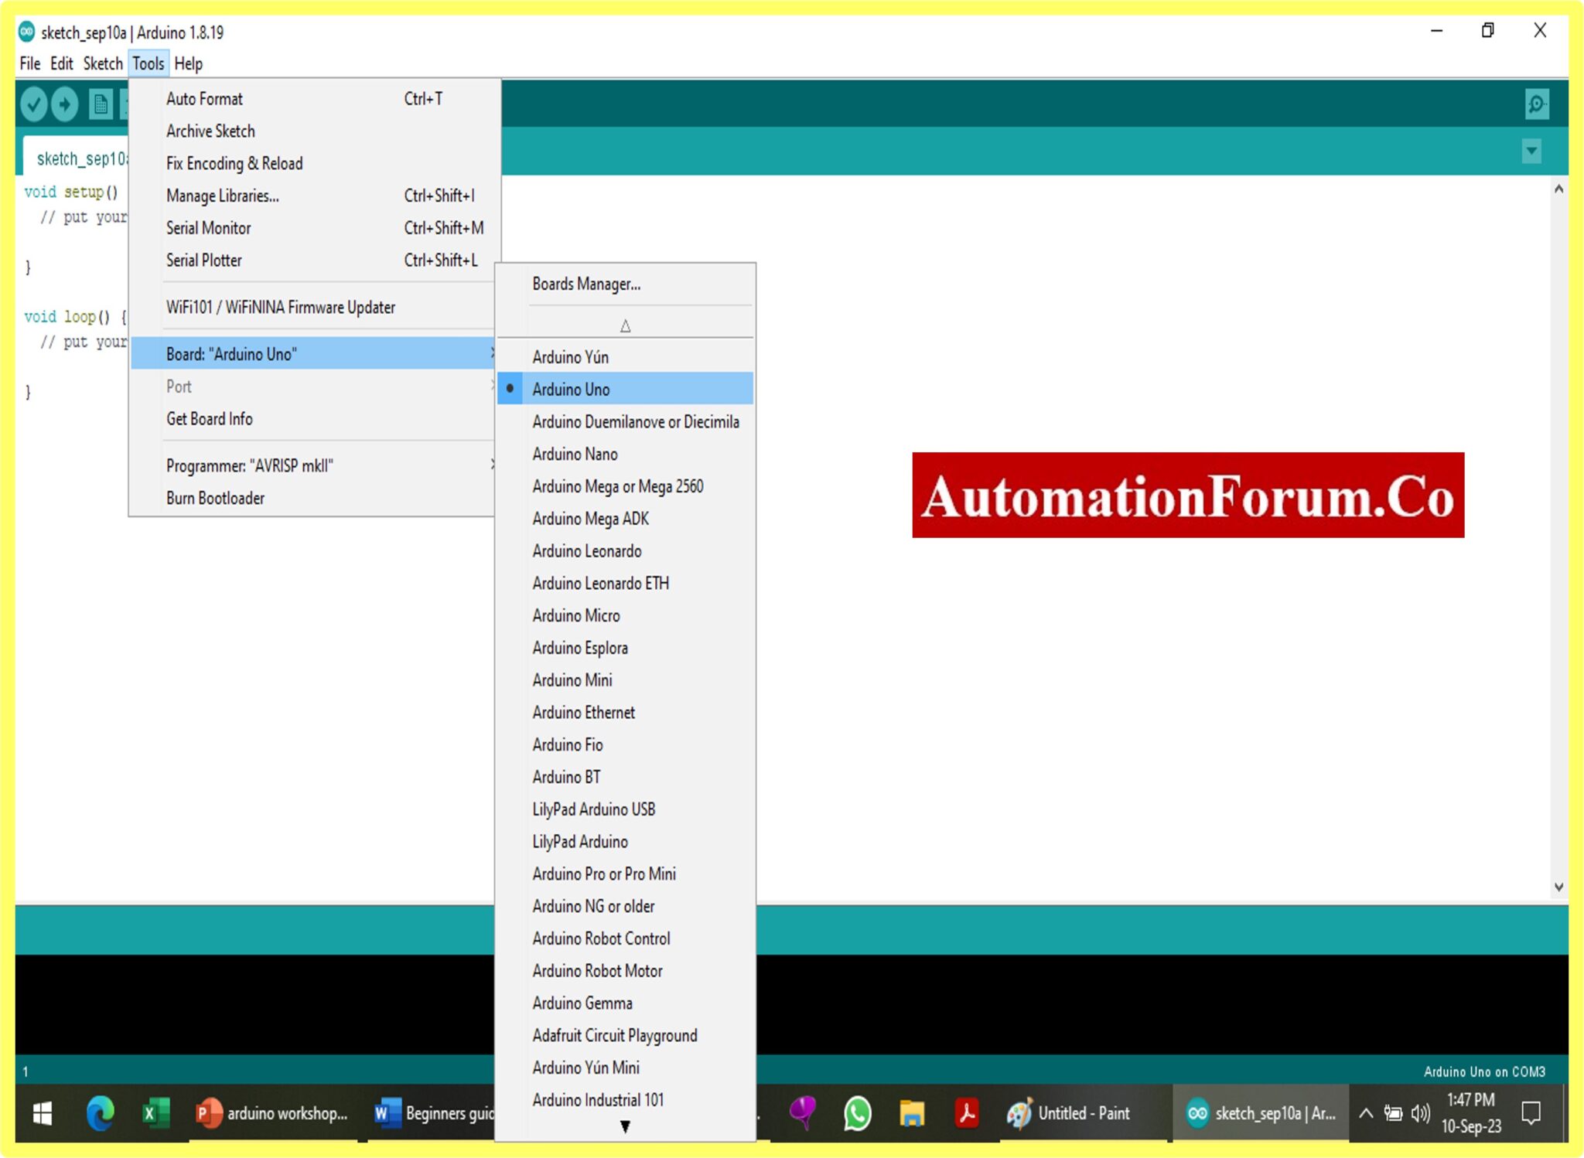The image size is (1584, 1158).
Task: Click taskbar clock showing 1:47 PM
Action: point(1470,1113)
